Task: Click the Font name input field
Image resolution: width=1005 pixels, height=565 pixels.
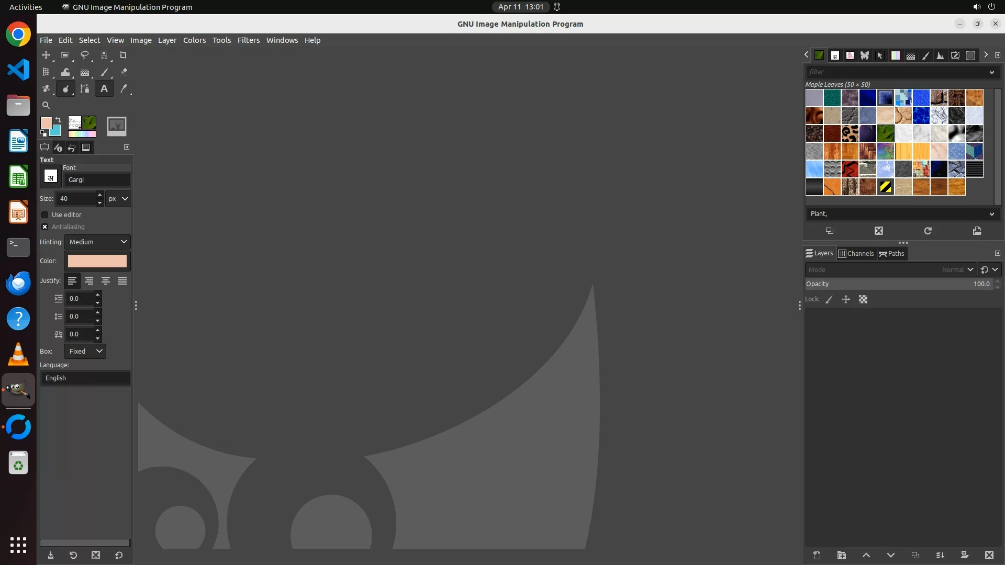Action: [97, 180]
